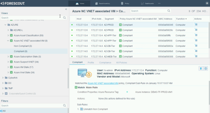
Task: Collapse Azure NC VNET associated VM node
Action: coord(8,41)
